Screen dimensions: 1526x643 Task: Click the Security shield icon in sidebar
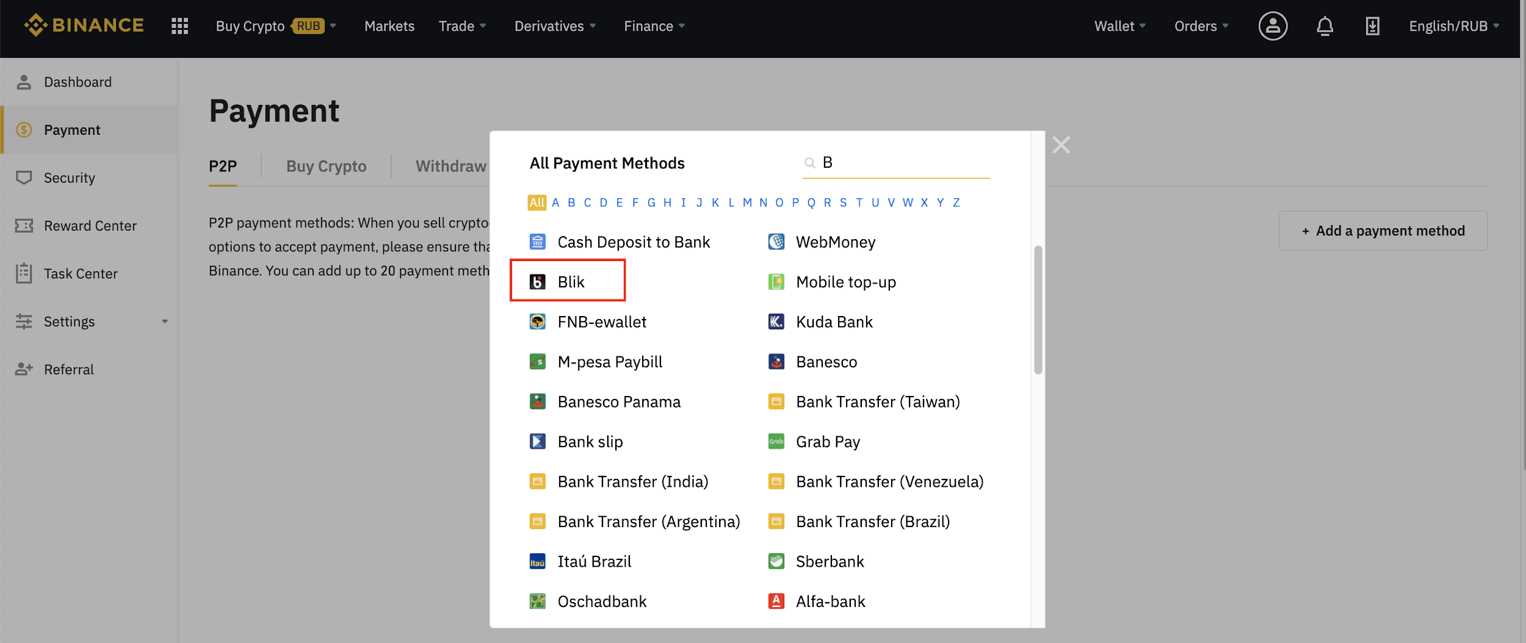tap(24, 178)
